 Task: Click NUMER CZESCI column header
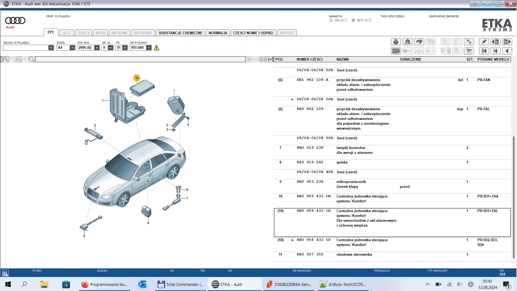[x=310, y=59]
